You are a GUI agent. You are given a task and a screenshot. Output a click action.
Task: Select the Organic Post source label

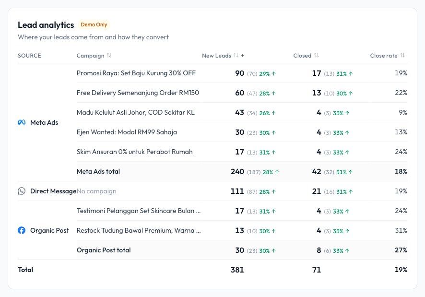pos(49,231)
